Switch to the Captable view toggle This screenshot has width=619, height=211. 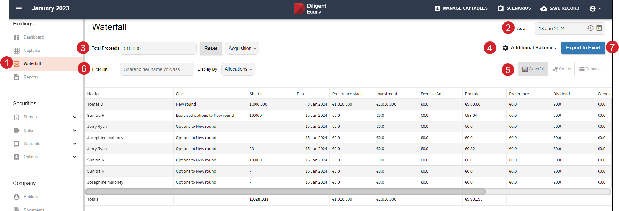(590, 69)
